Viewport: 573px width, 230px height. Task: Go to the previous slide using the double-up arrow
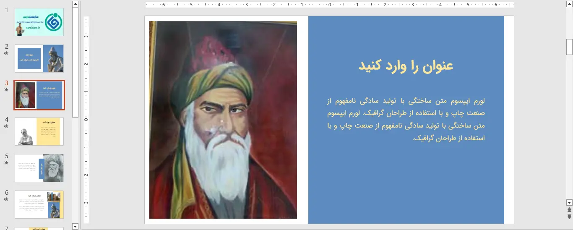click(x=569, y=210)
